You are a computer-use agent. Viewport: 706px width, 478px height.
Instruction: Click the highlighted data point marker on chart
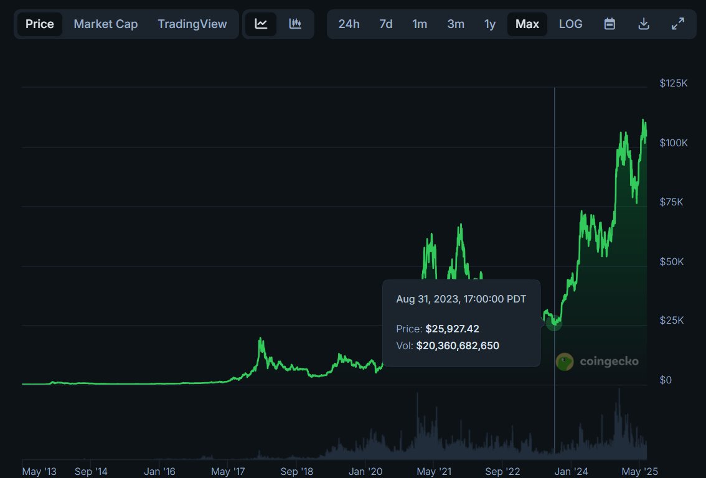coord(554,323)
